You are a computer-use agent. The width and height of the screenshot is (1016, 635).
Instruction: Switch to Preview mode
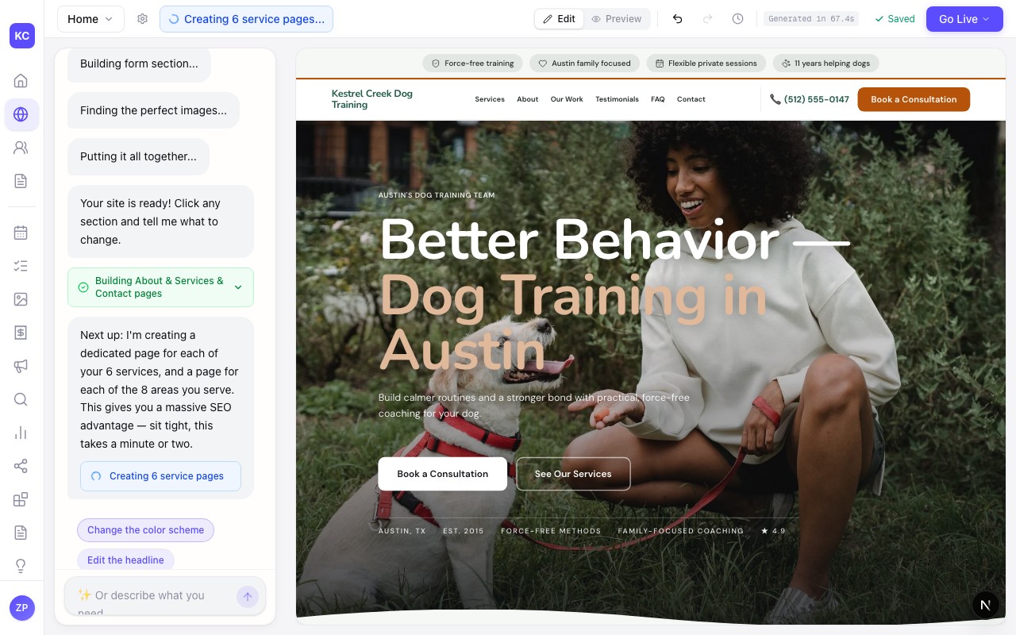[617, 19]
